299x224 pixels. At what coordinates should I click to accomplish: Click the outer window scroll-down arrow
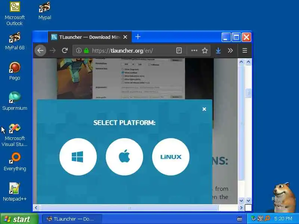pos(248,200)
